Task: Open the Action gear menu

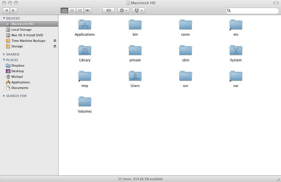Action: click(123, 10)
